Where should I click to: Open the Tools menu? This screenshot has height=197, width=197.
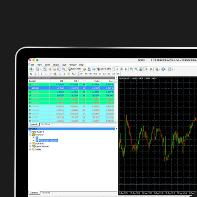point(64,65)
